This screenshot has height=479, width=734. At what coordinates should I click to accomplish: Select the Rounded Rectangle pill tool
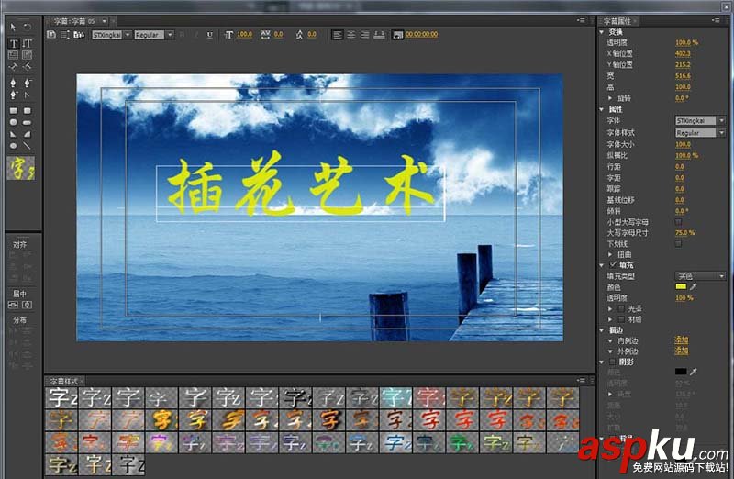(x=28, y=122)
